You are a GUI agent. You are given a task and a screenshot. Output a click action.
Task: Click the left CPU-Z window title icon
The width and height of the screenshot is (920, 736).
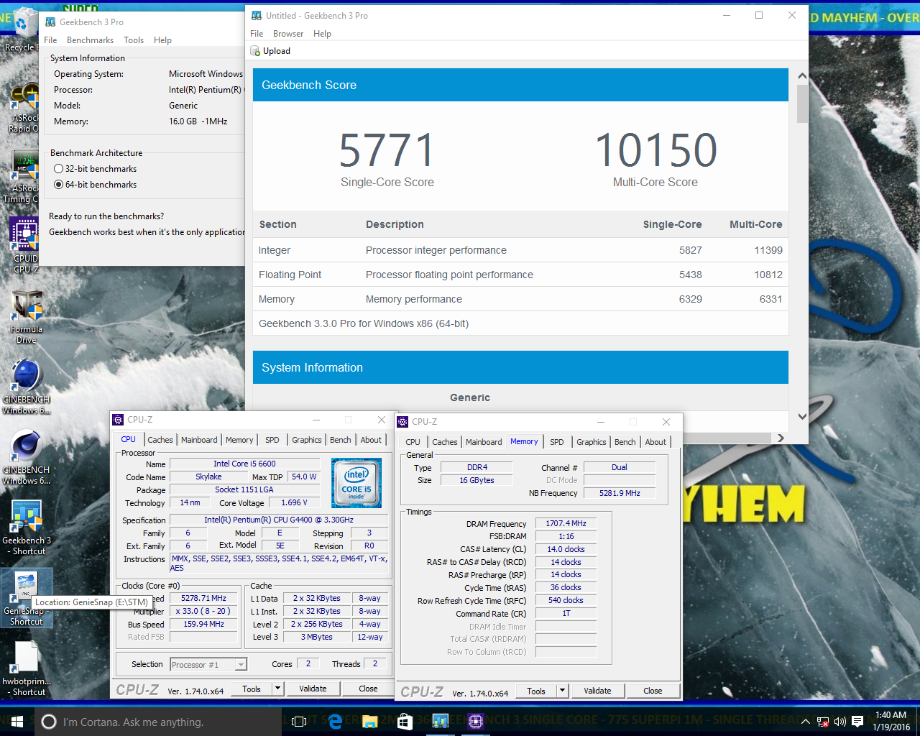point(118,420)
